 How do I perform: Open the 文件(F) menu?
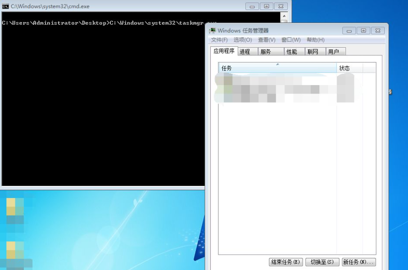219,40
